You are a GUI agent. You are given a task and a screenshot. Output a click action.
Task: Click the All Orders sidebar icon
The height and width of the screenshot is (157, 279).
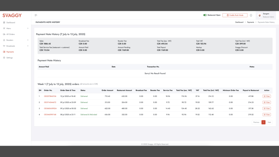tap(4, 34)
